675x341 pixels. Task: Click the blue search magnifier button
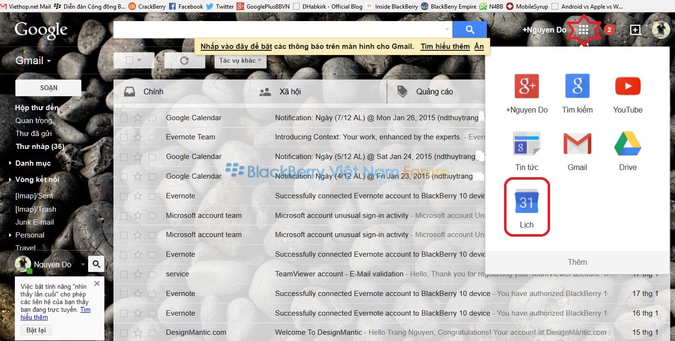(x=470, y=30)
